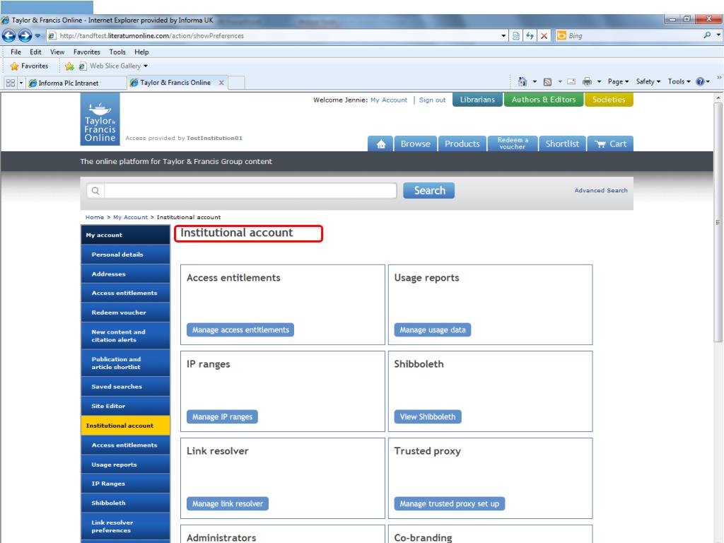Open Site Editor in the sidebar
The image size is (724, 543).
125,406
